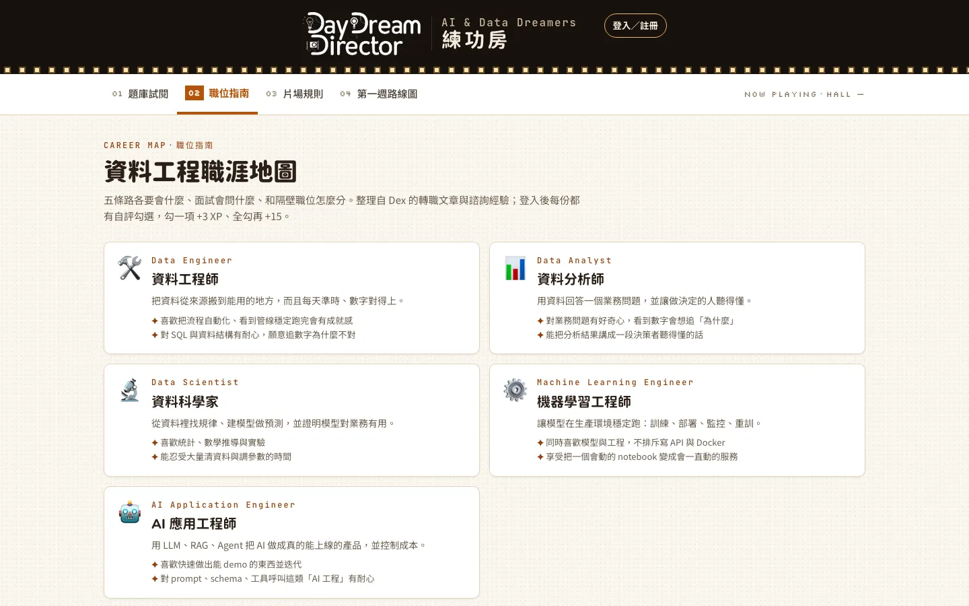Click the '能把分析結果講成一段' bullet line
This screenshot has width=969, height=606.
tap(620, 335)
